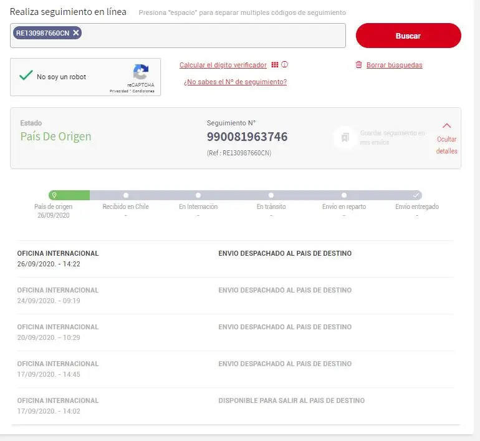Viewport: 480px width, 441px height.
Task: Click the red grid keypad icon
Action: tap(275, 65)
